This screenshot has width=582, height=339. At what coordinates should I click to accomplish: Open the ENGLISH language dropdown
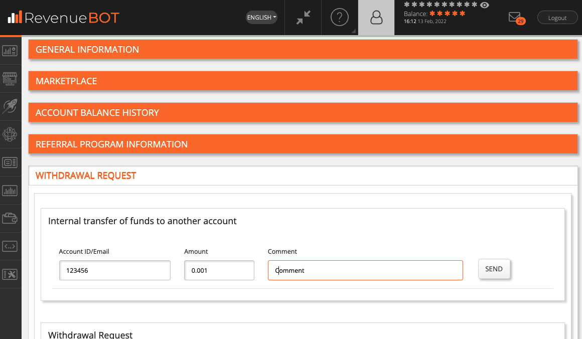tap(262, 18)
